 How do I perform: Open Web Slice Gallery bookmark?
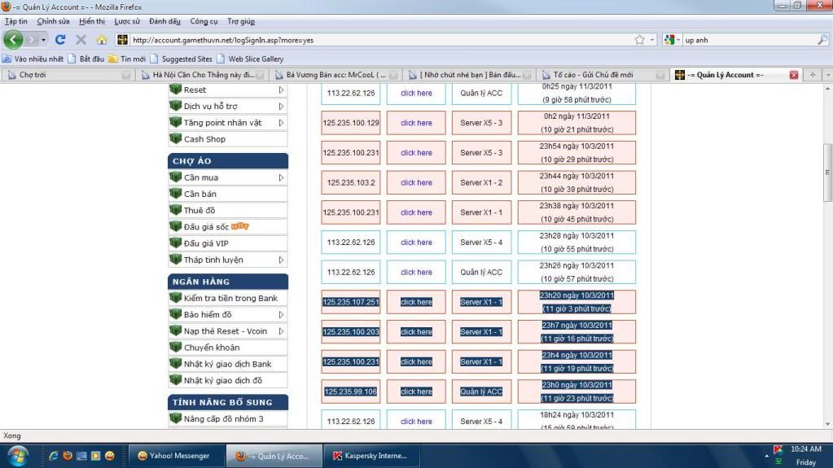(x=250, y=59)
